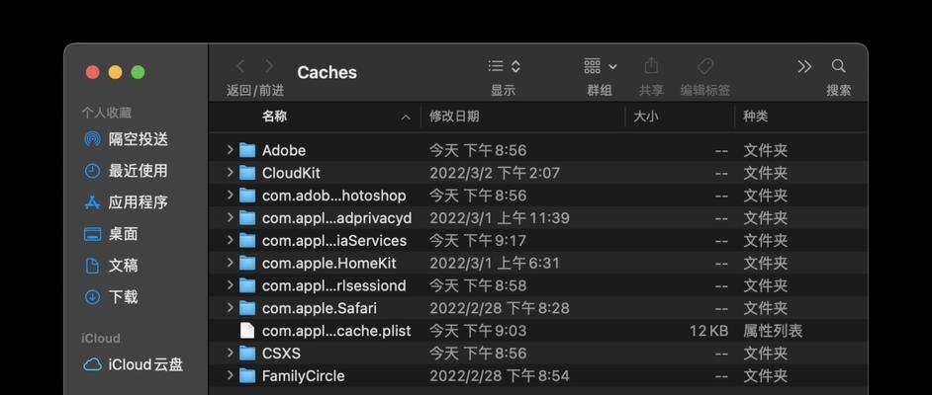932x395 pixels.
Task: Click the 属性列表 kind cell
Action: tap(773, 331)
